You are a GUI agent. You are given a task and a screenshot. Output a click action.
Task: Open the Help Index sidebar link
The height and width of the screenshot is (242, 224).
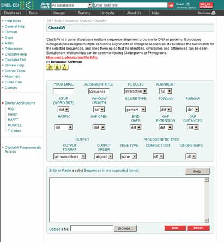(x=13, y=21)
